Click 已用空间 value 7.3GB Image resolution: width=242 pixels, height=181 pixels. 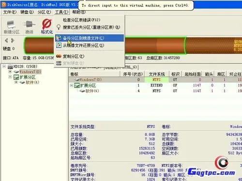150,139
